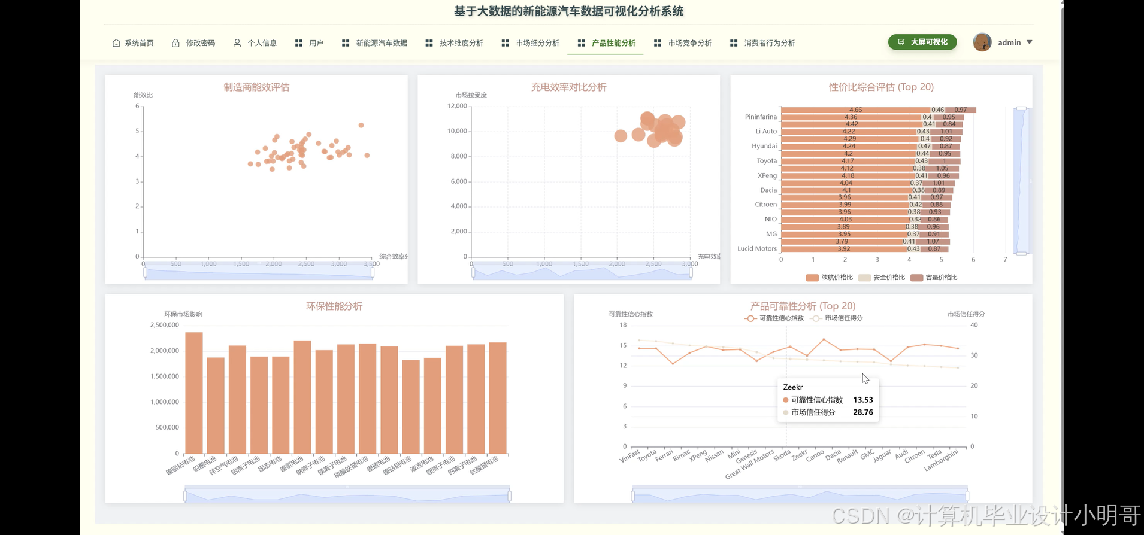
Task: Click right handle of 制造商能效评估 zoom slider
Action: pos(373,273)
